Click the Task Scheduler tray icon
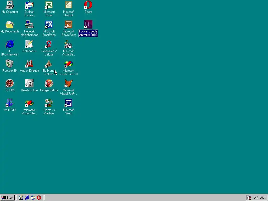268x201 pixels. [249, 198]
